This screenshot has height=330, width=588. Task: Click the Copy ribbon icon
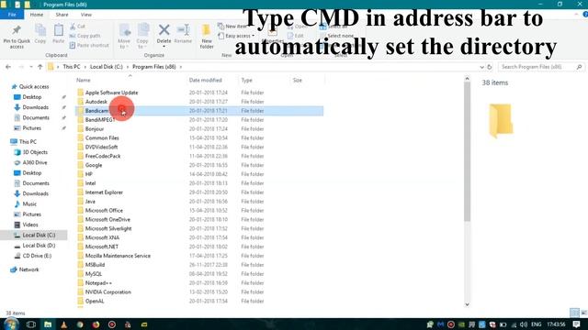(40, 30)
